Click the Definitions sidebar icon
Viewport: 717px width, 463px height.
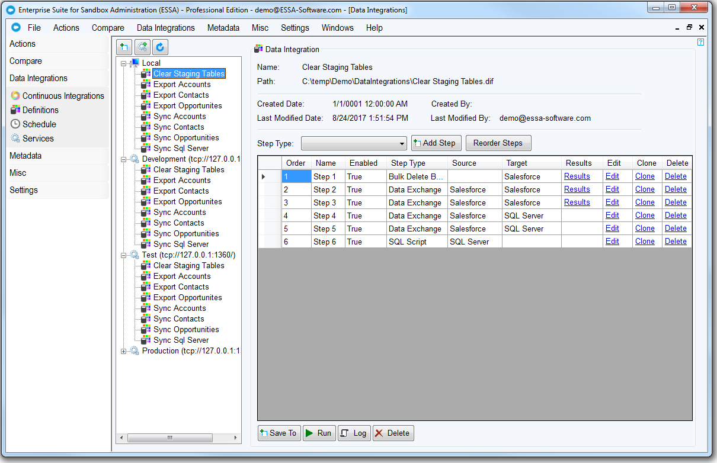click(x=15, y=110)
